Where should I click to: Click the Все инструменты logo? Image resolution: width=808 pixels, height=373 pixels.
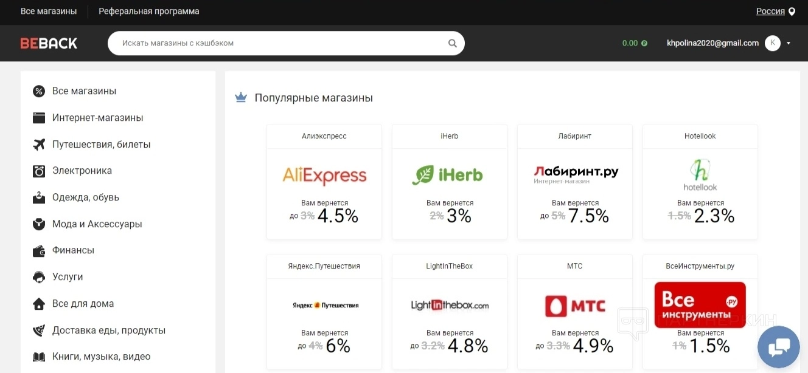click(700, 304)
